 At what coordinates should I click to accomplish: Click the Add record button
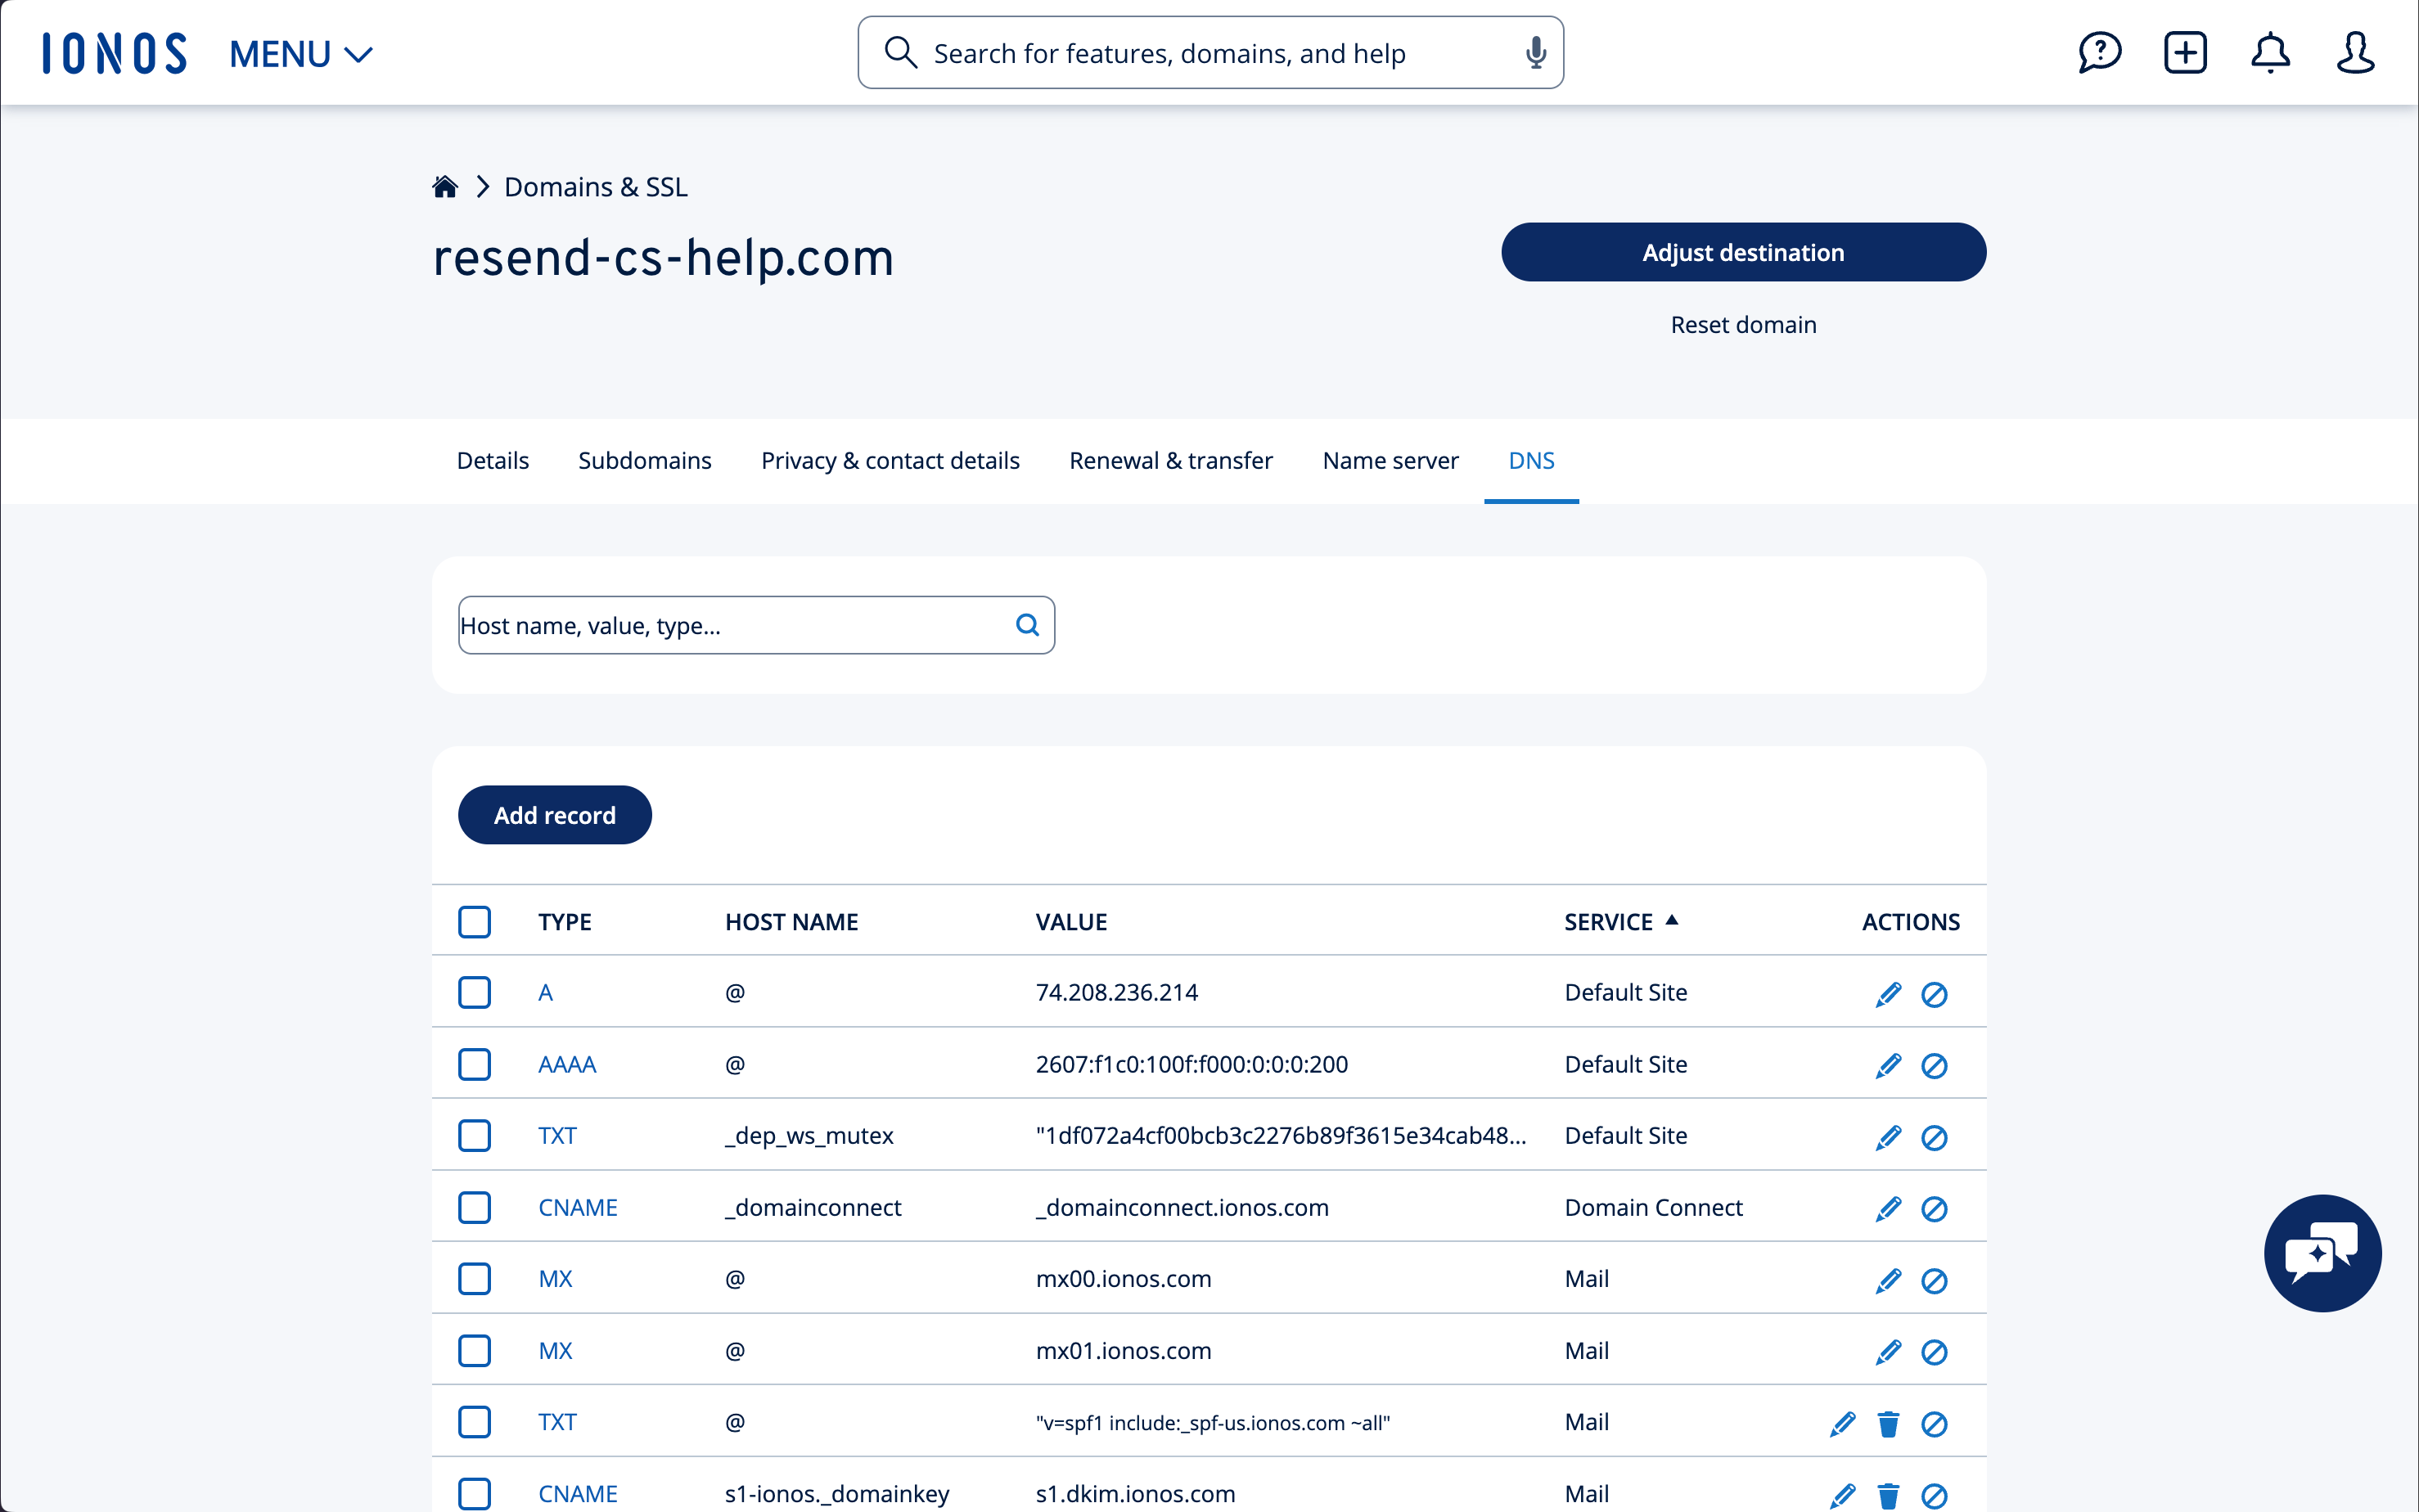554,815
